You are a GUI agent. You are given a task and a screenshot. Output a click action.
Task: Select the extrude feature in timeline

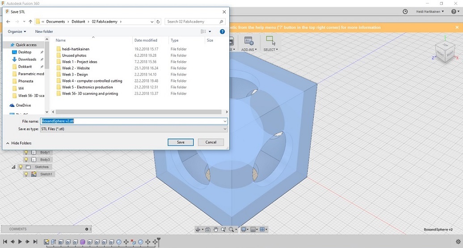(54, 242)
